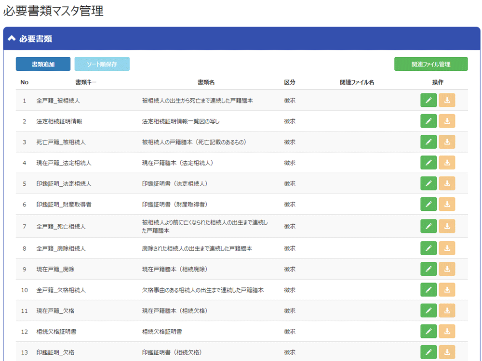This screenshot has height=361, width=482.
Task: Click download icon for 印鑑証明_財産取得者 row
Action: [447, 204]
